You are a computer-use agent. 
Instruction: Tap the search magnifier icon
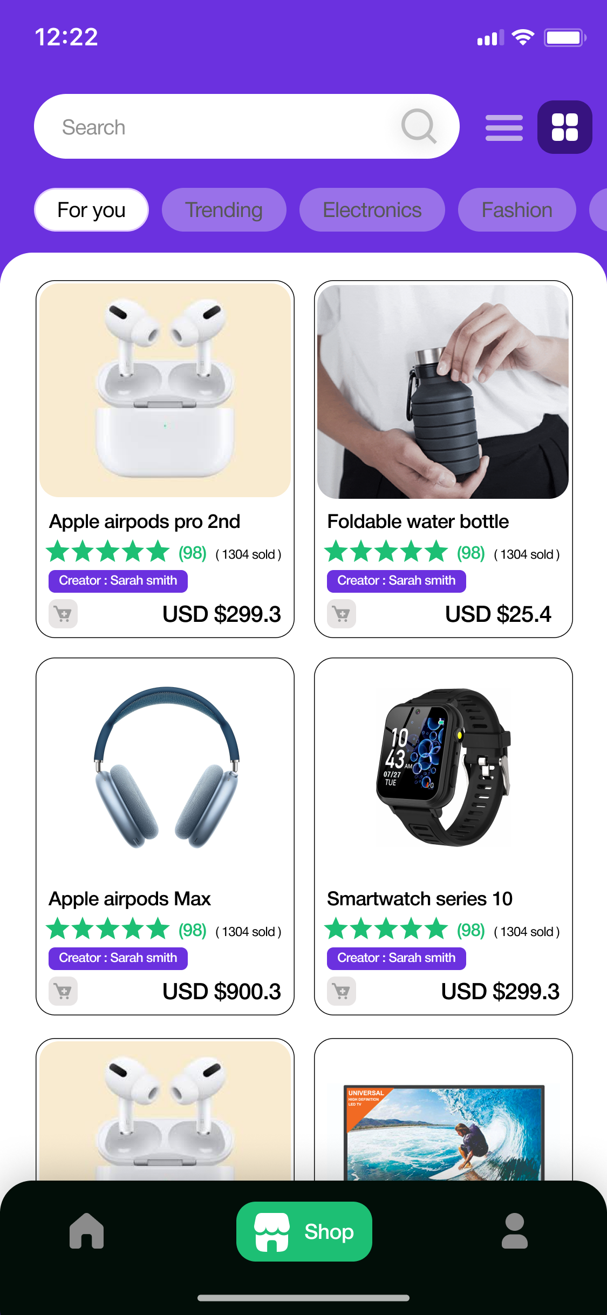click(419, 126)
